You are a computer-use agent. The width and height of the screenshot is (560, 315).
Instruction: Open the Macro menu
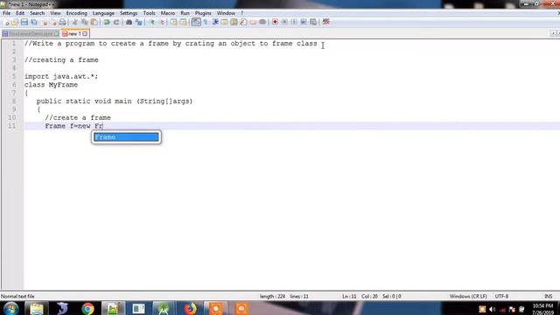point(168,13)
